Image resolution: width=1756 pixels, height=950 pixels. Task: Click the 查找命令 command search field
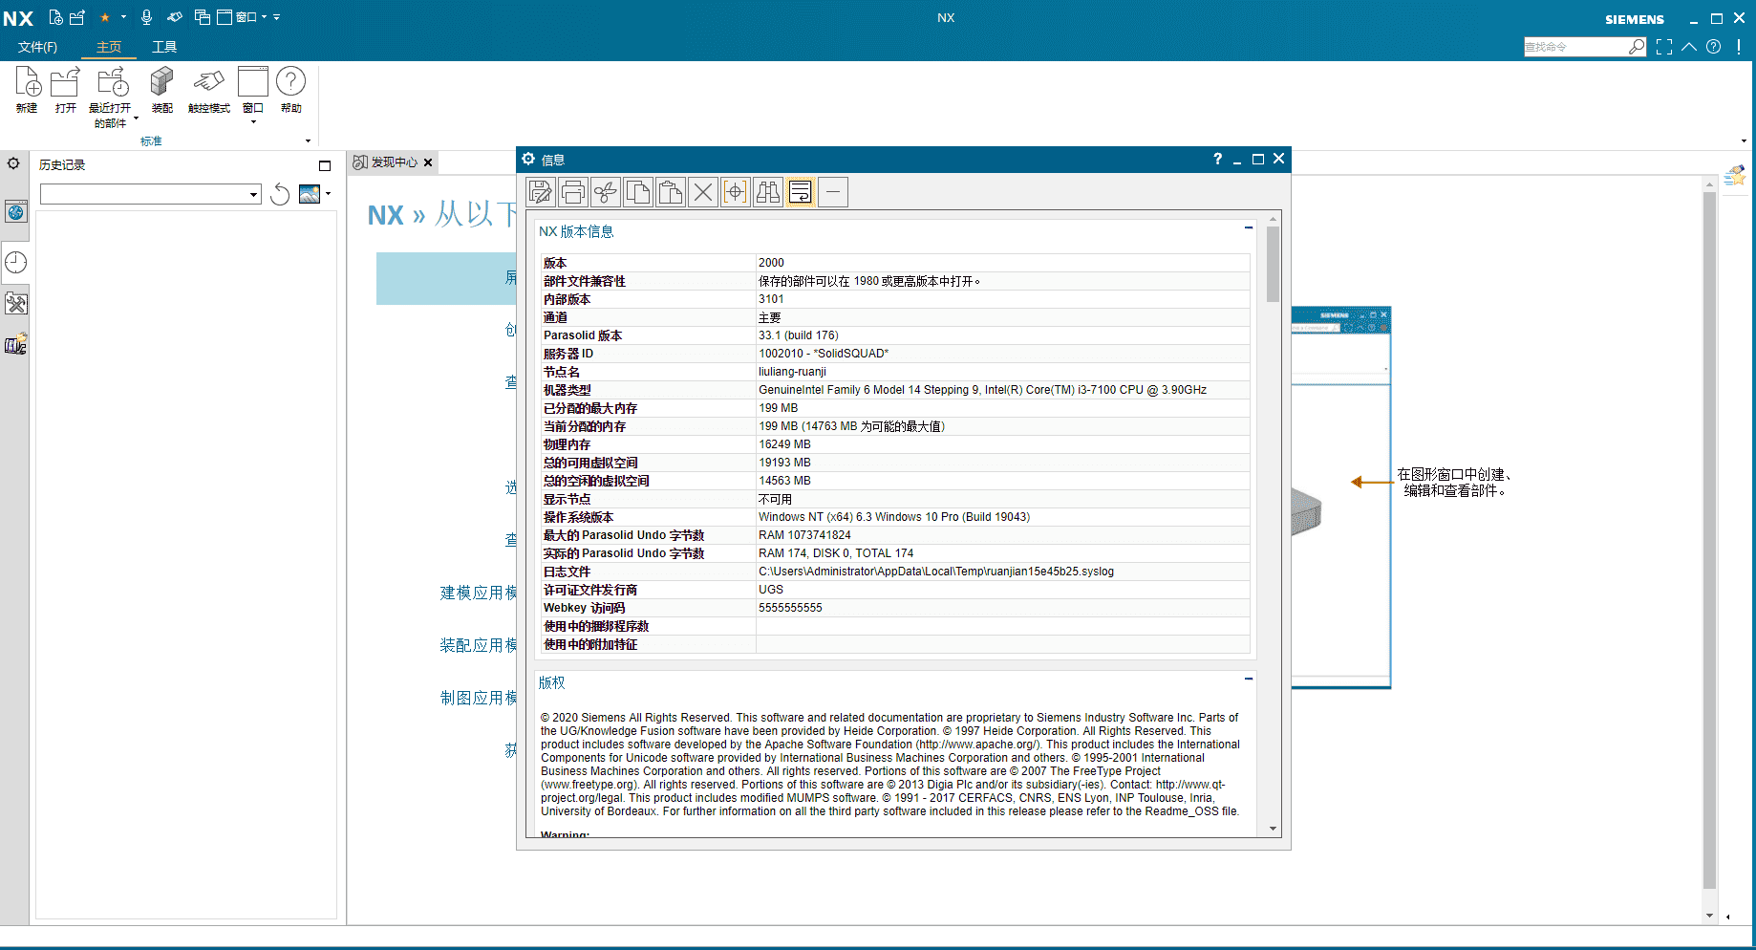pos(1575,47)
